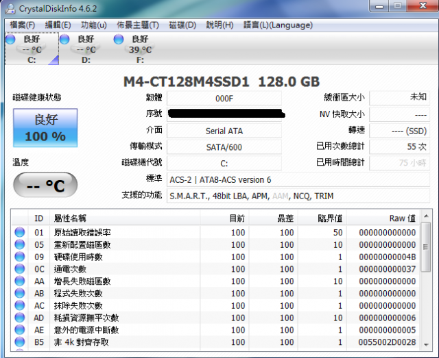The width and height of the screenshot is (439, 358).
Task: Click the rotation rate value ---- (SSD)
Action: point(399,131)
